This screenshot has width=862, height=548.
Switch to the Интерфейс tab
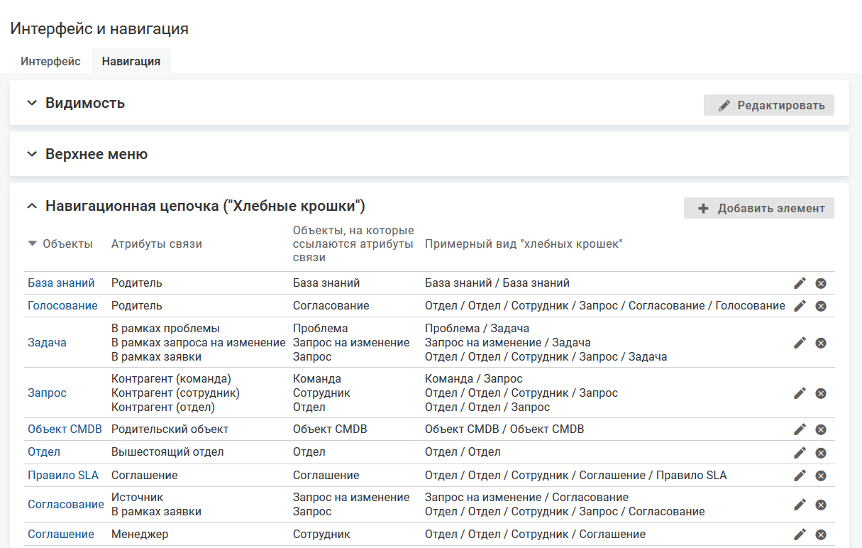click(50, 61)
